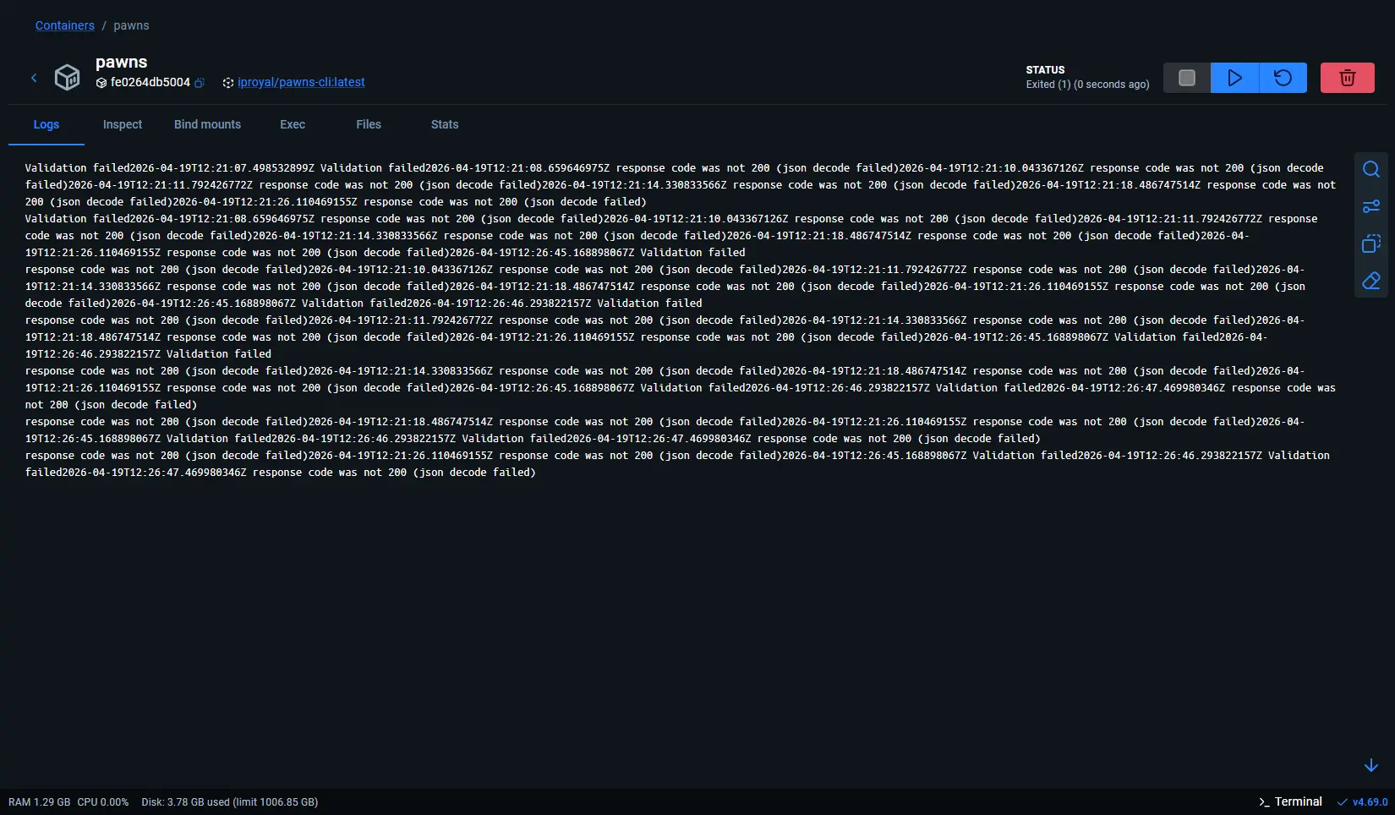Image resolution: width=1395 pixels, height=815 pixels.
Task: Jump to bottom of logs
Action: coord(1371,765)
